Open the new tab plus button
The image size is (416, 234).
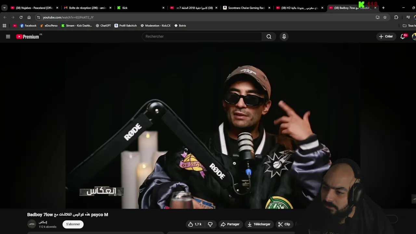[383, 8]
